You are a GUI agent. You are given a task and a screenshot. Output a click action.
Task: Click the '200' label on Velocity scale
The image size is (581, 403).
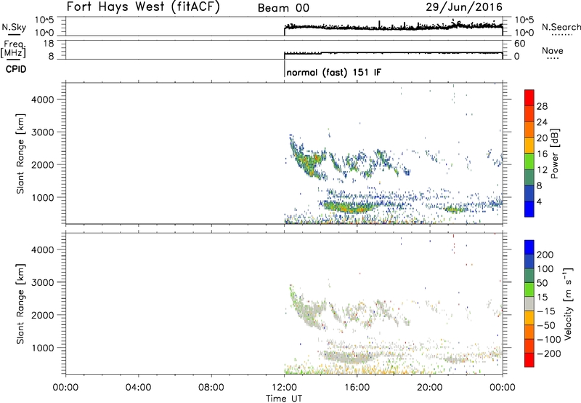tap(545, 255)
